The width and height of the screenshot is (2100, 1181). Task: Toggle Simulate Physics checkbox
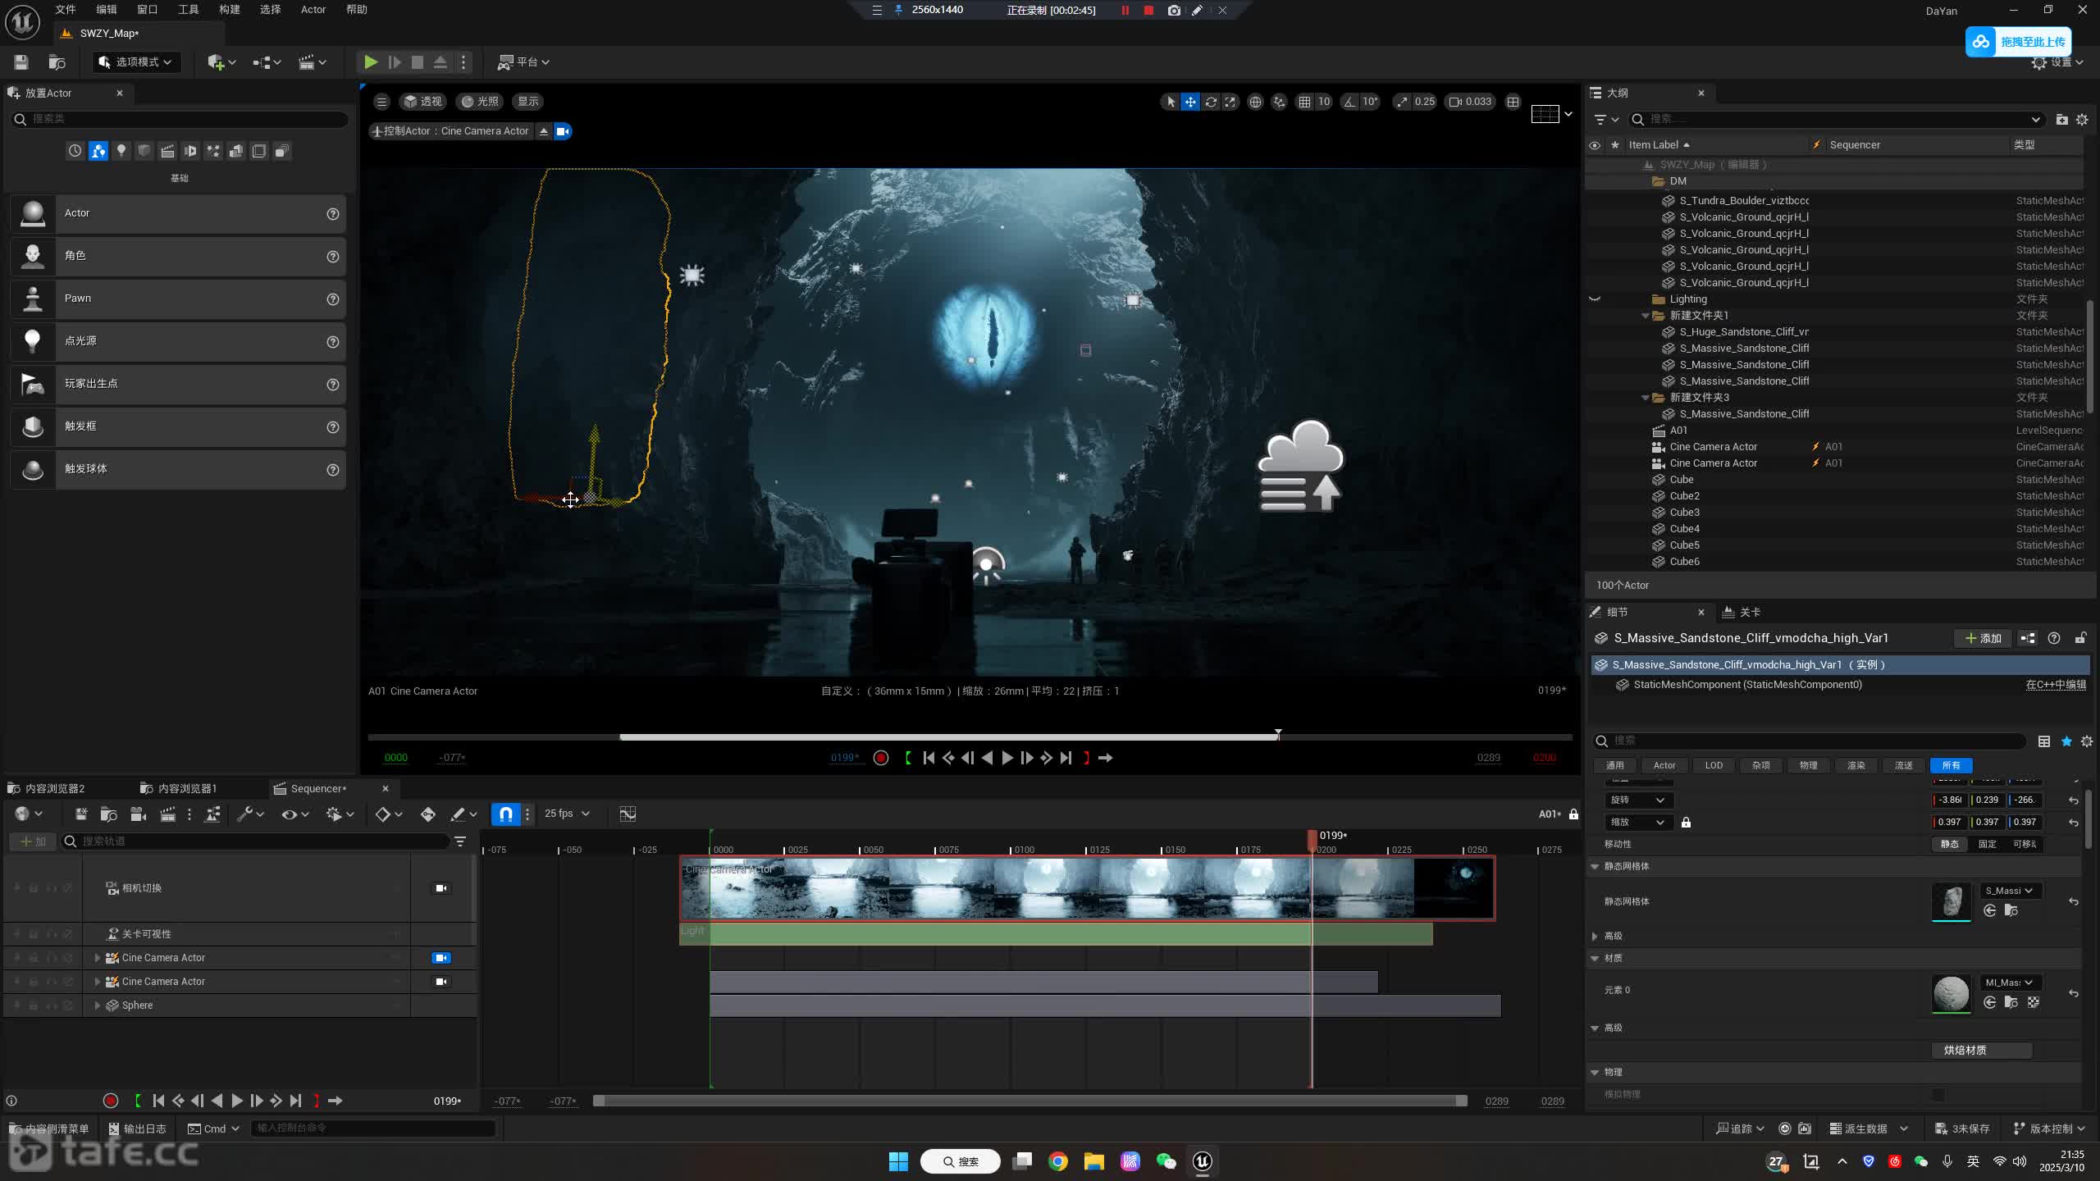coord(1938,1095)
